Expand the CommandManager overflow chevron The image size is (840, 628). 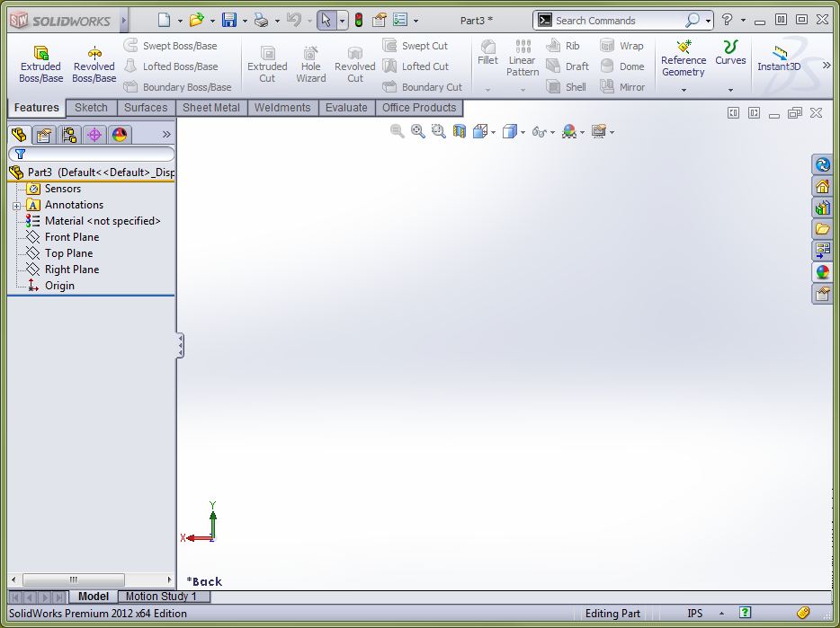tap(827, 66)
